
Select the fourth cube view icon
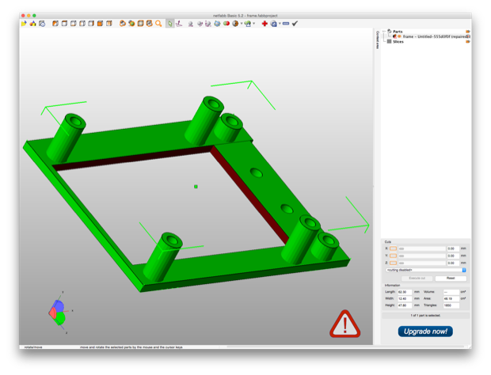[x=82, y=24]
